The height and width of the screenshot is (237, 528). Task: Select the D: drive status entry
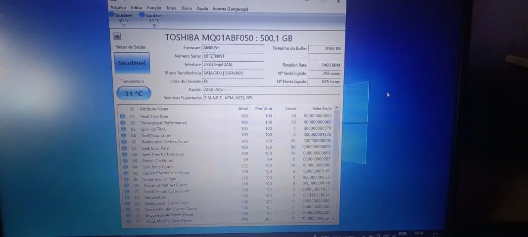(x=151, y=20)
